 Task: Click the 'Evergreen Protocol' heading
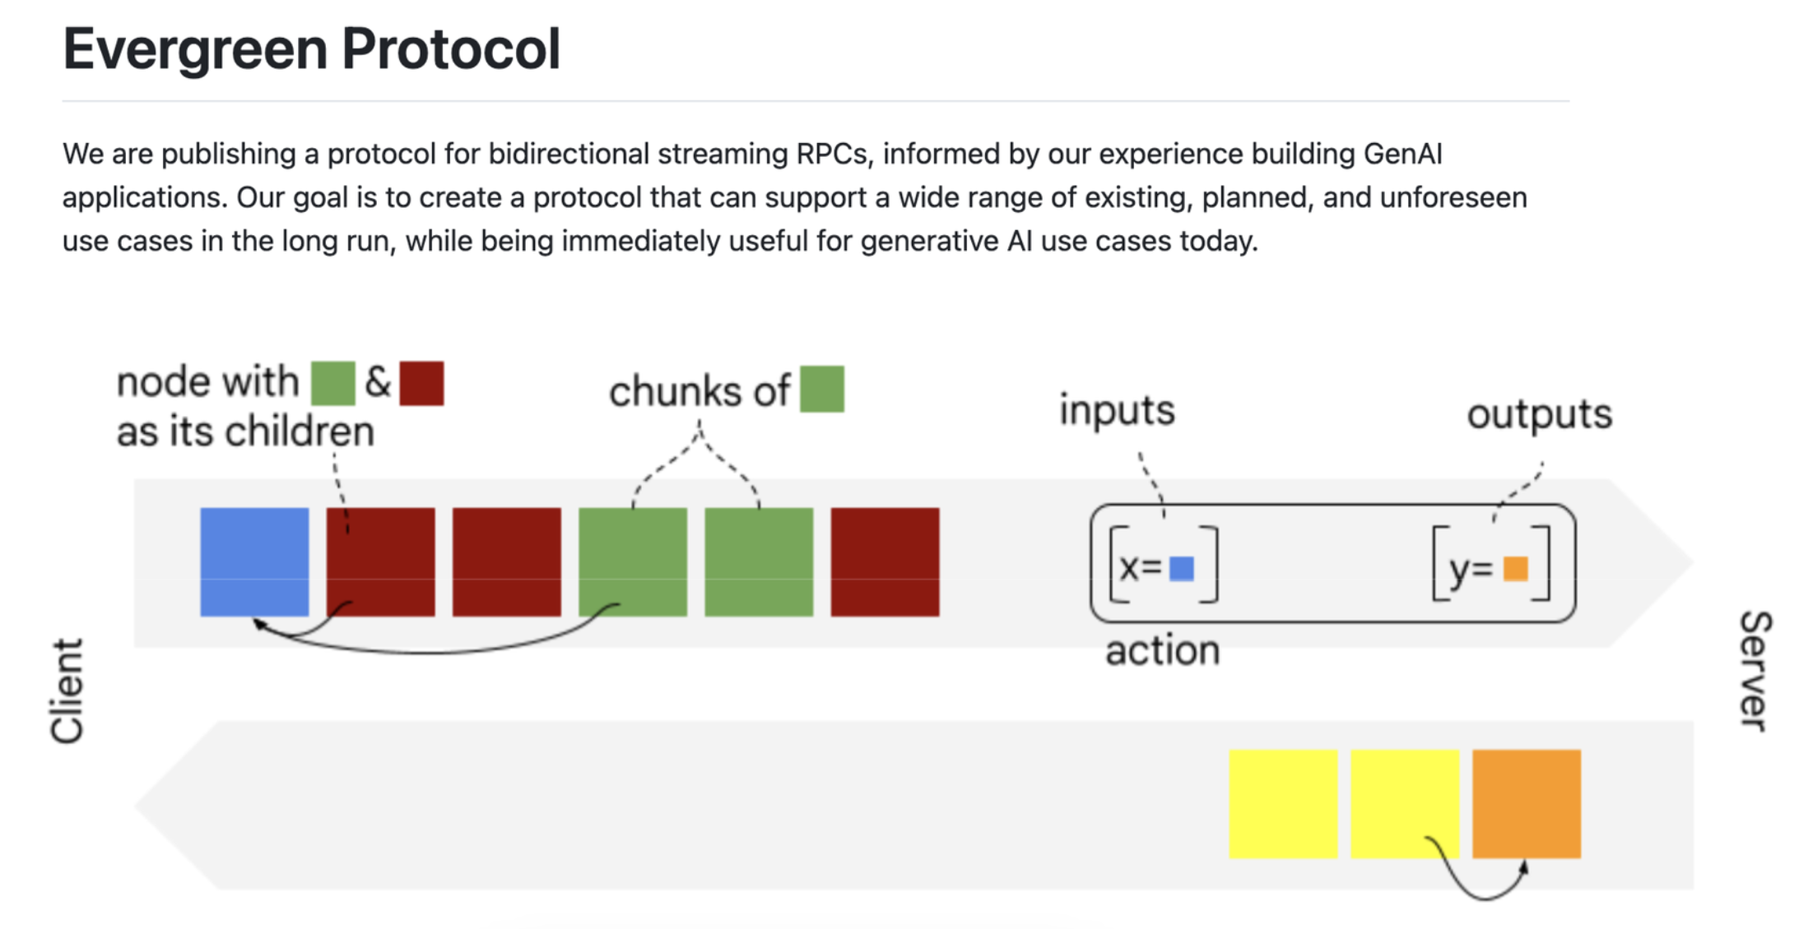[x=312, y=49]
